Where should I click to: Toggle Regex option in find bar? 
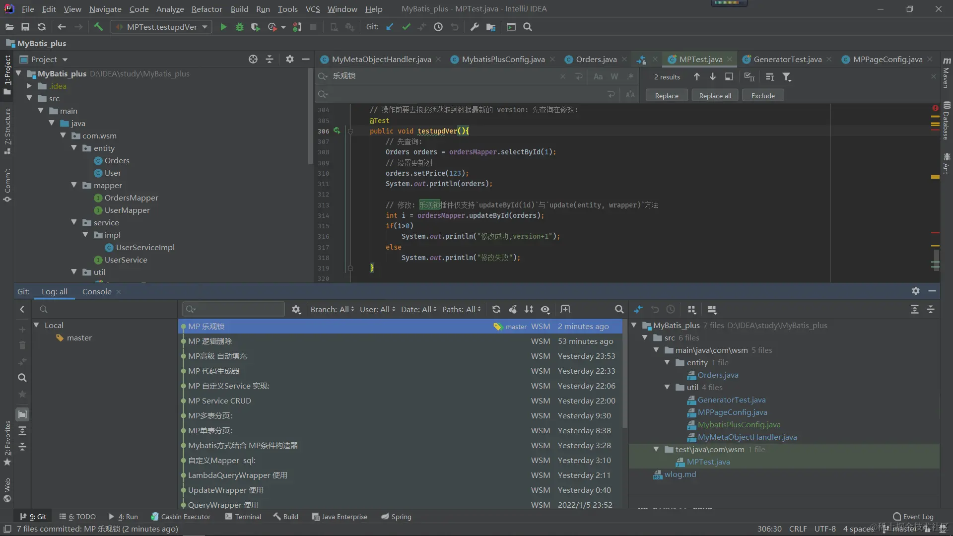[630, 76]
